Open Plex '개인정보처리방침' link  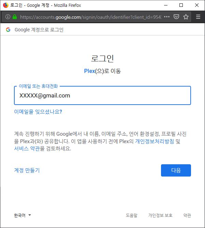coord(155,141)
